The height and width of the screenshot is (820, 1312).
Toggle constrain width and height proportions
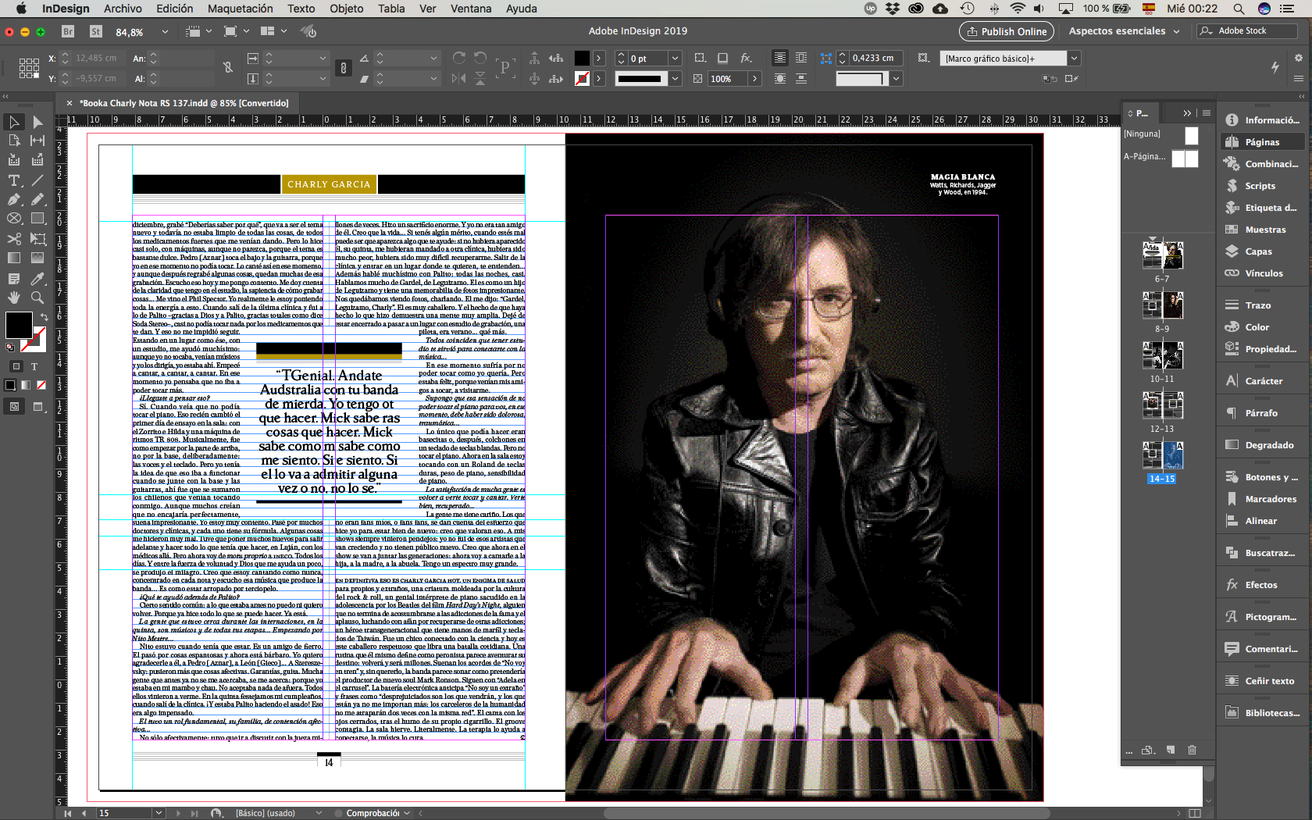[228, 68]
